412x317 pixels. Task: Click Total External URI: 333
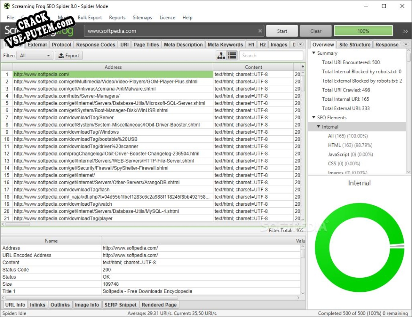pyautogui.click(x=346, y=108)
